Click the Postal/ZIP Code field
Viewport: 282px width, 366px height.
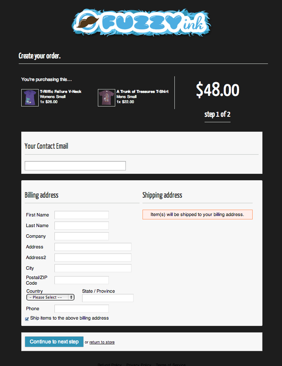pyautogui.click(x=82, y=280)
